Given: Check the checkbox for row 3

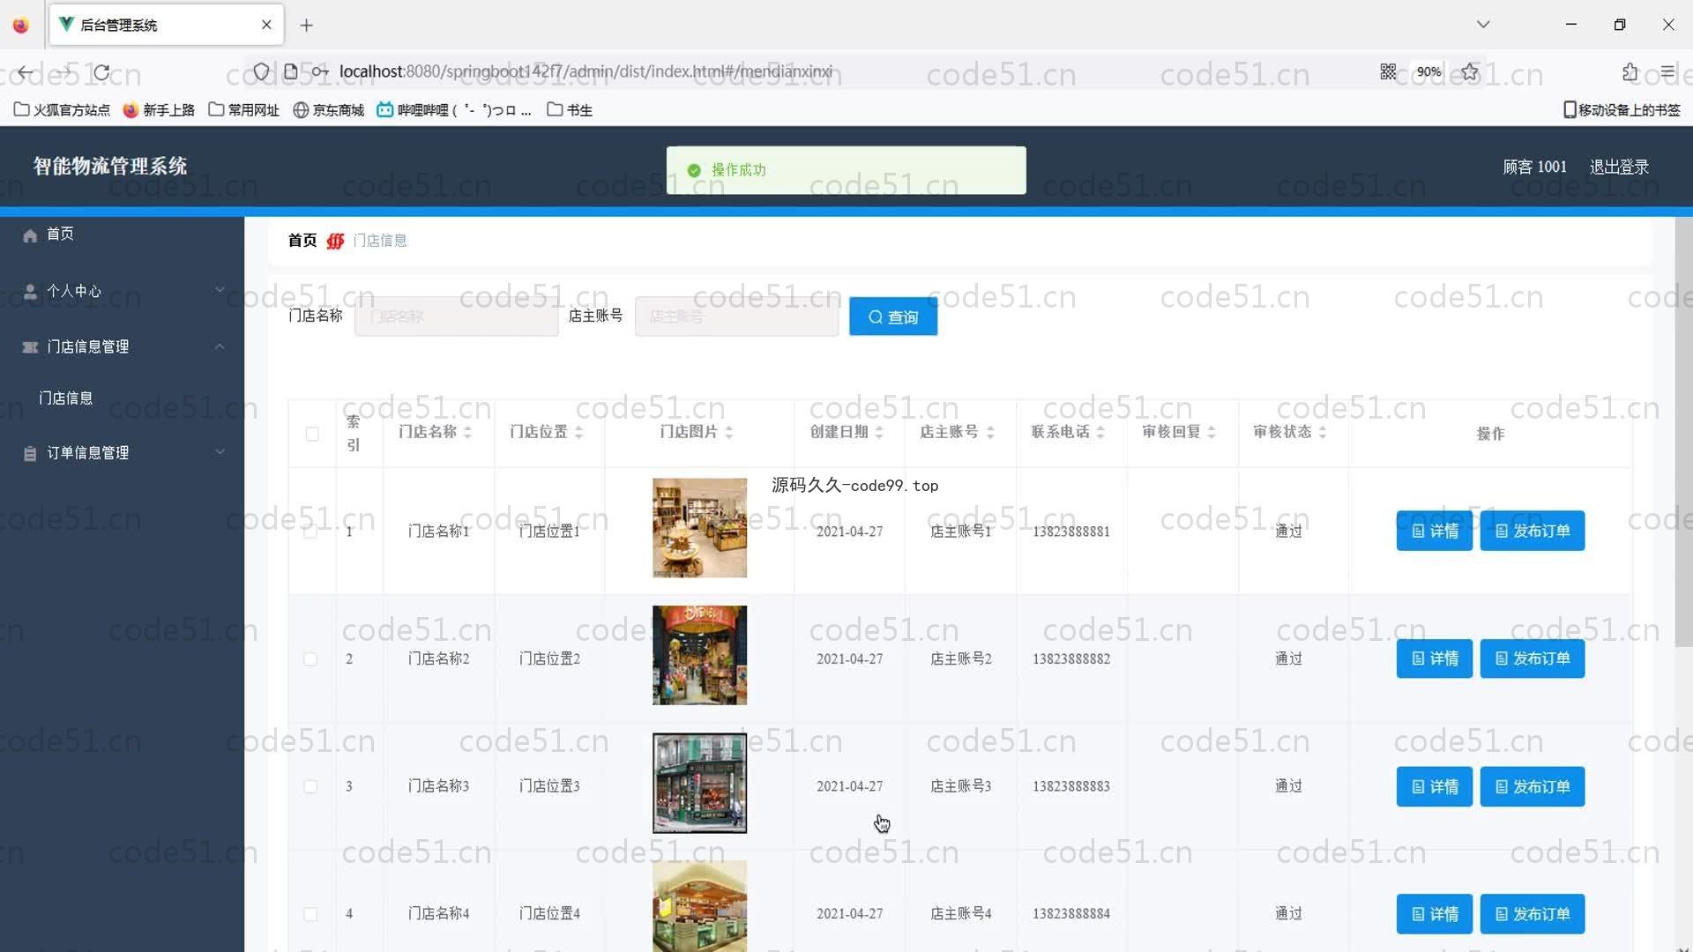Looking at the screenshot, I should (310, 786).
